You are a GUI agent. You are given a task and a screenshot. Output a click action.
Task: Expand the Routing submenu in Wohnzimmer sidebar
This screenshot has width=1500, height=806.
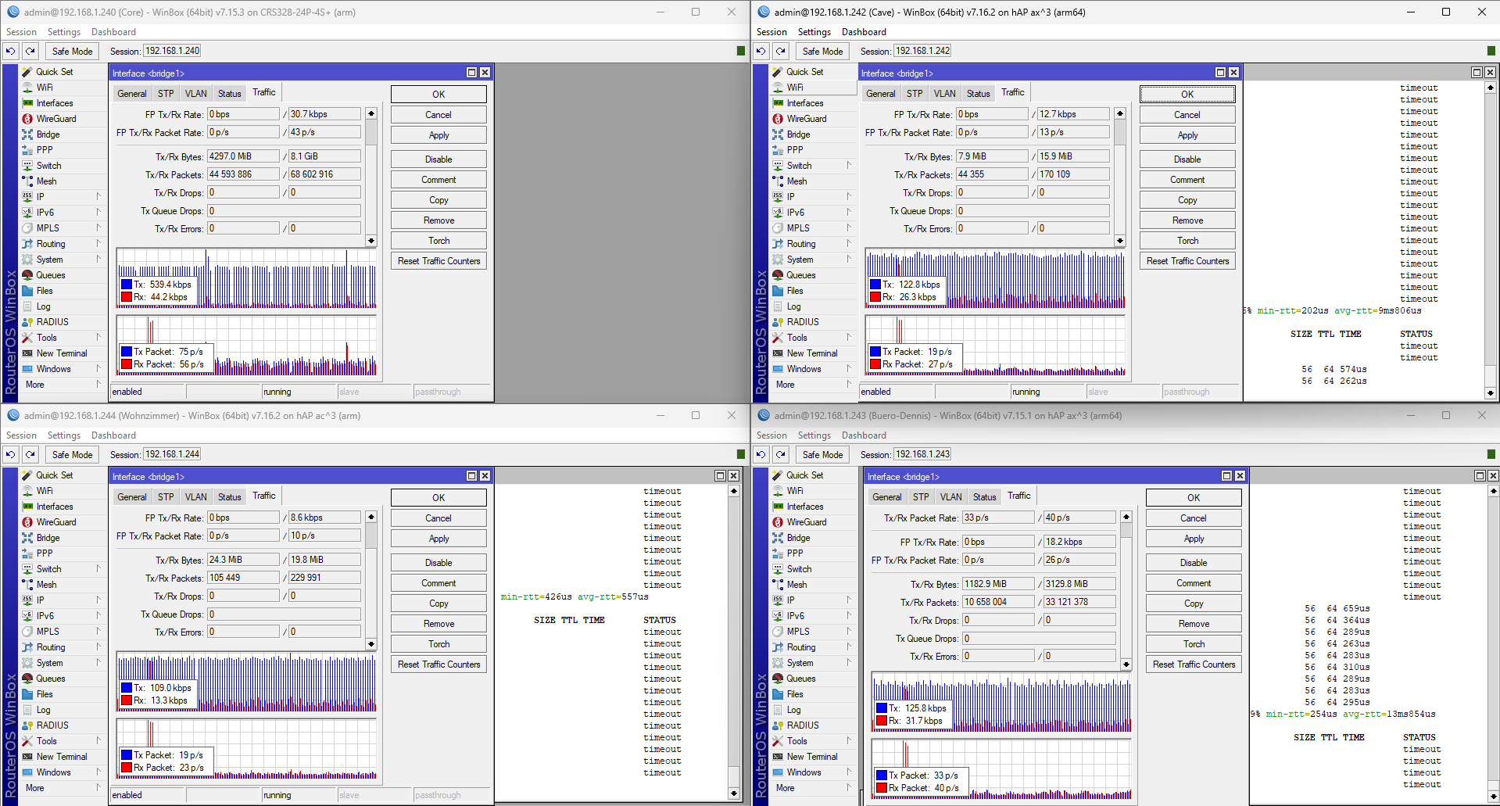tap(51, 647)
